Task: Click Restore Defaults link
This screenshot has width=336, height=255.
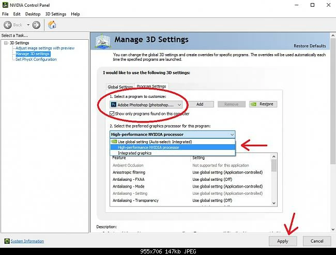Action: (310, 46)
